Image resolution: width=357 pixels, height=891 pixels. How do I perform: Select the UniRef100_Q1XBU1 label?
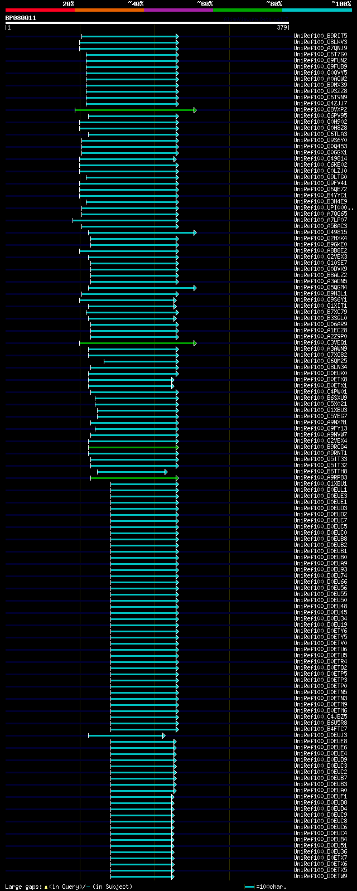point(320,484)
